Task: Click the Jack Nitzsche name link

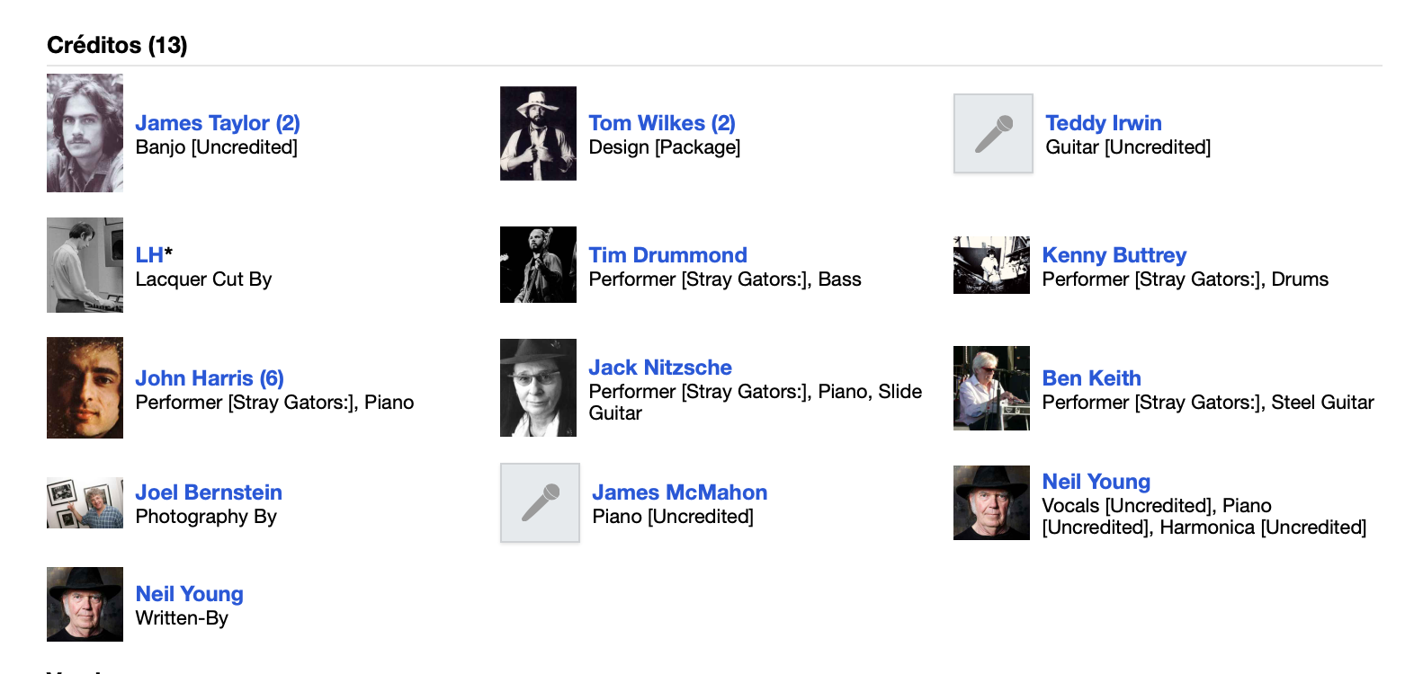Action: tap(660, 368)
